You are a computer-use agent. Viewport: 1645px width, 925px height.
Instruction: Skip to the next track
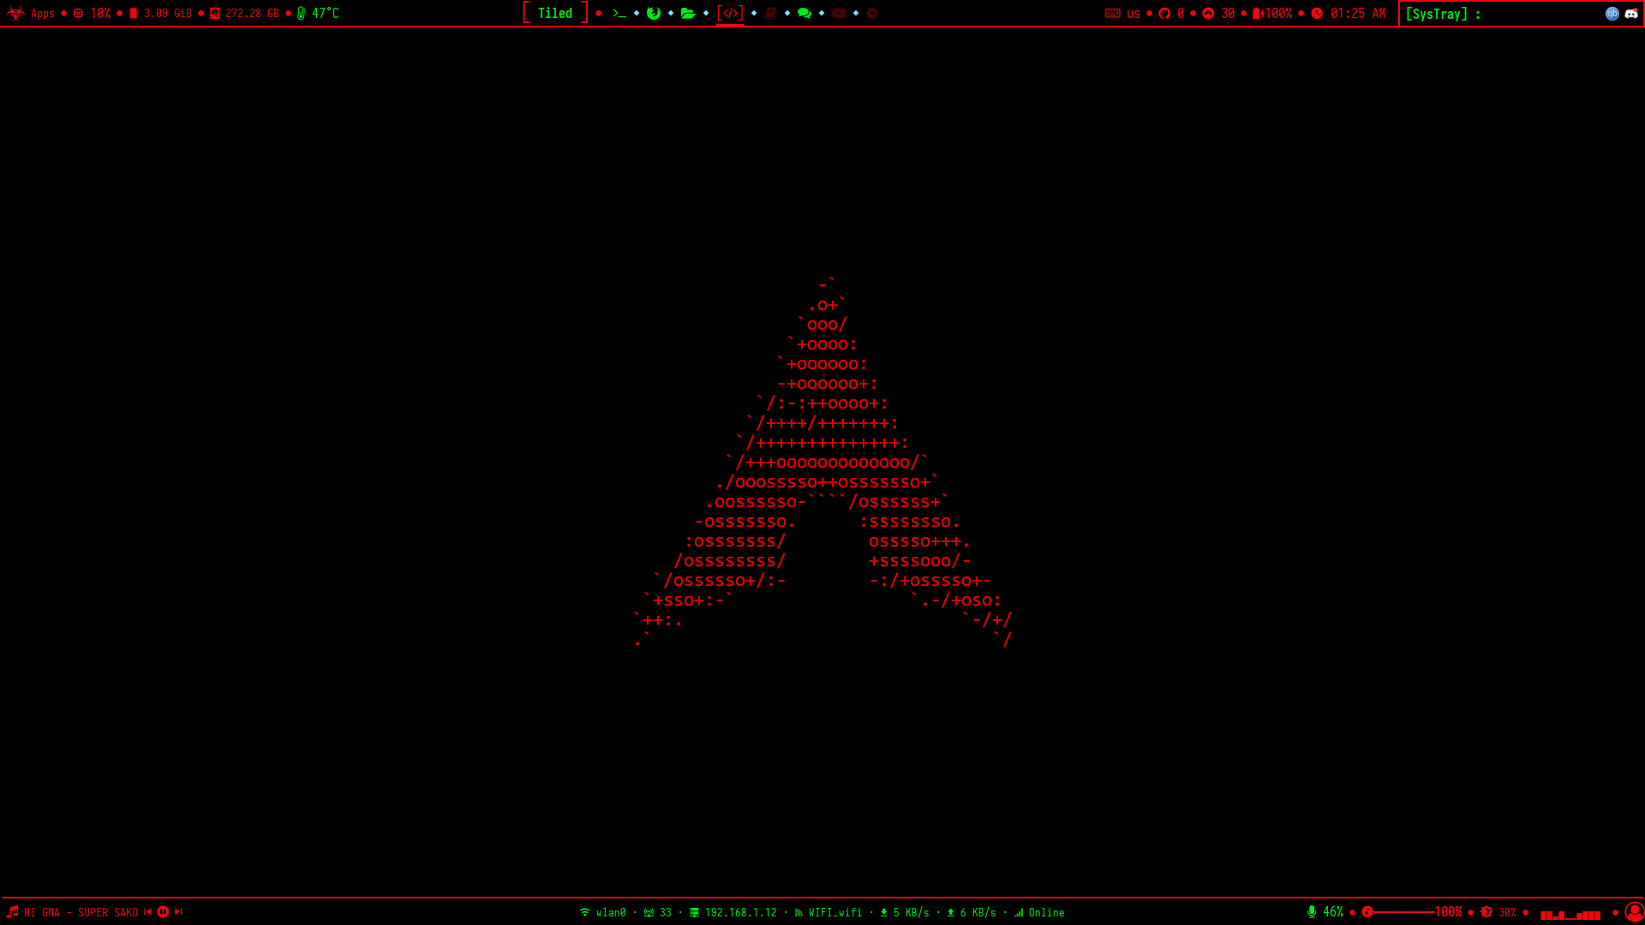pos(178,912)
